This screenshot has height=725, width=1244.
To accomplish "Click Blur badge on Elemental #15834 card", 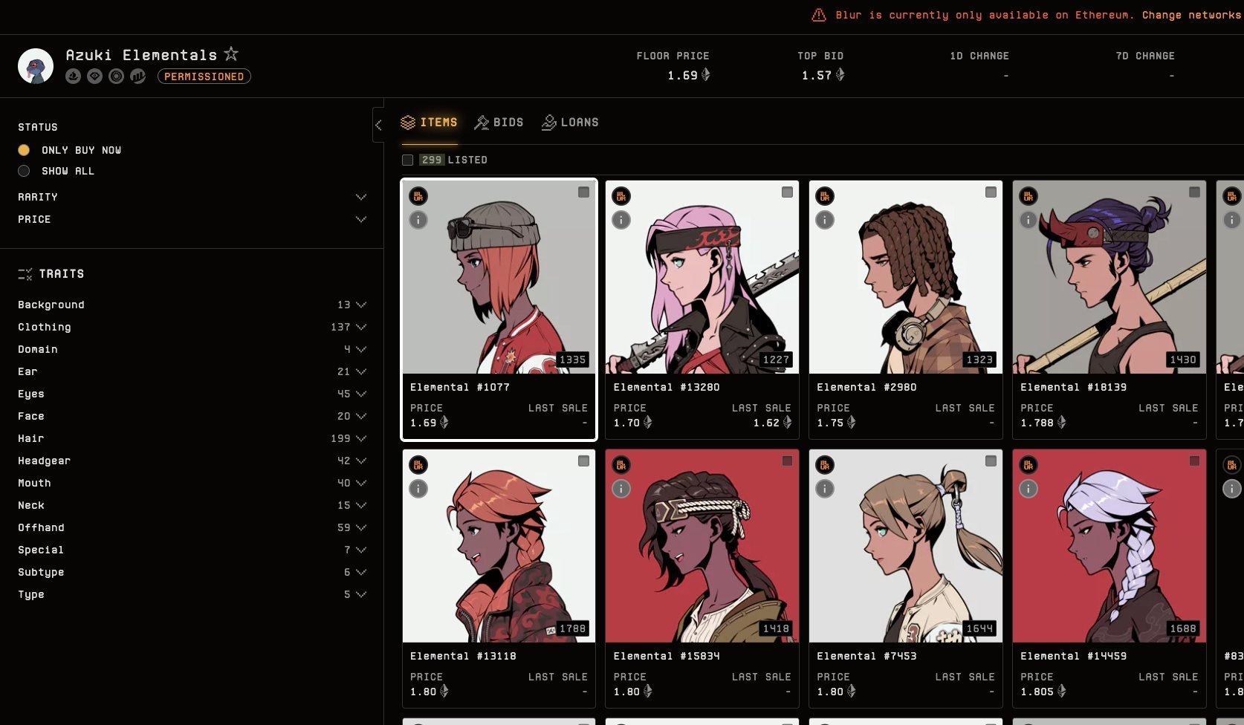I will pos(621,465).
